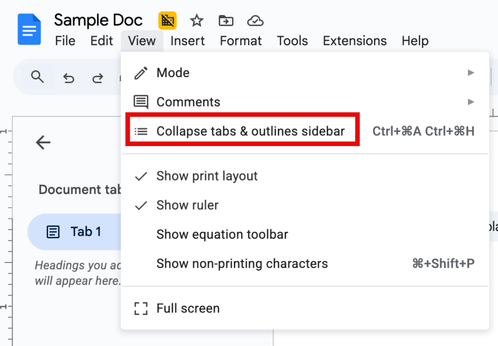Click the move to folder icon
The image size is (498, 346).
(226, 20)
